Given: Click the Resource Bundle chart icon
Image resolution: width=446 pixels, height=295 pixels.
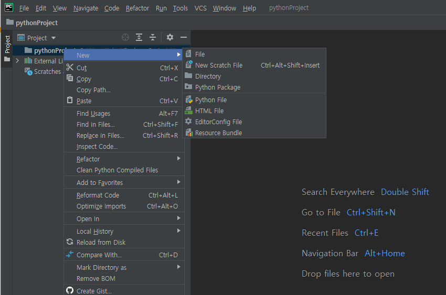Looking at the screenshot, I should tap(189, 133).
